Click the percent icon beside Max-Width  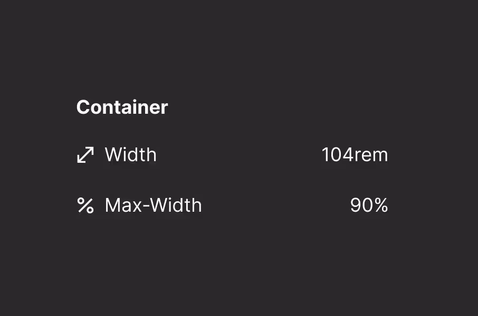85,205
